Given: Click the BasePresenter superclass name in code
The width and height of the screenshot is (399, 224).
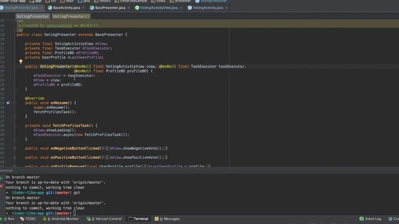Looking at the screenshot, I should click(x=109, y=35).
